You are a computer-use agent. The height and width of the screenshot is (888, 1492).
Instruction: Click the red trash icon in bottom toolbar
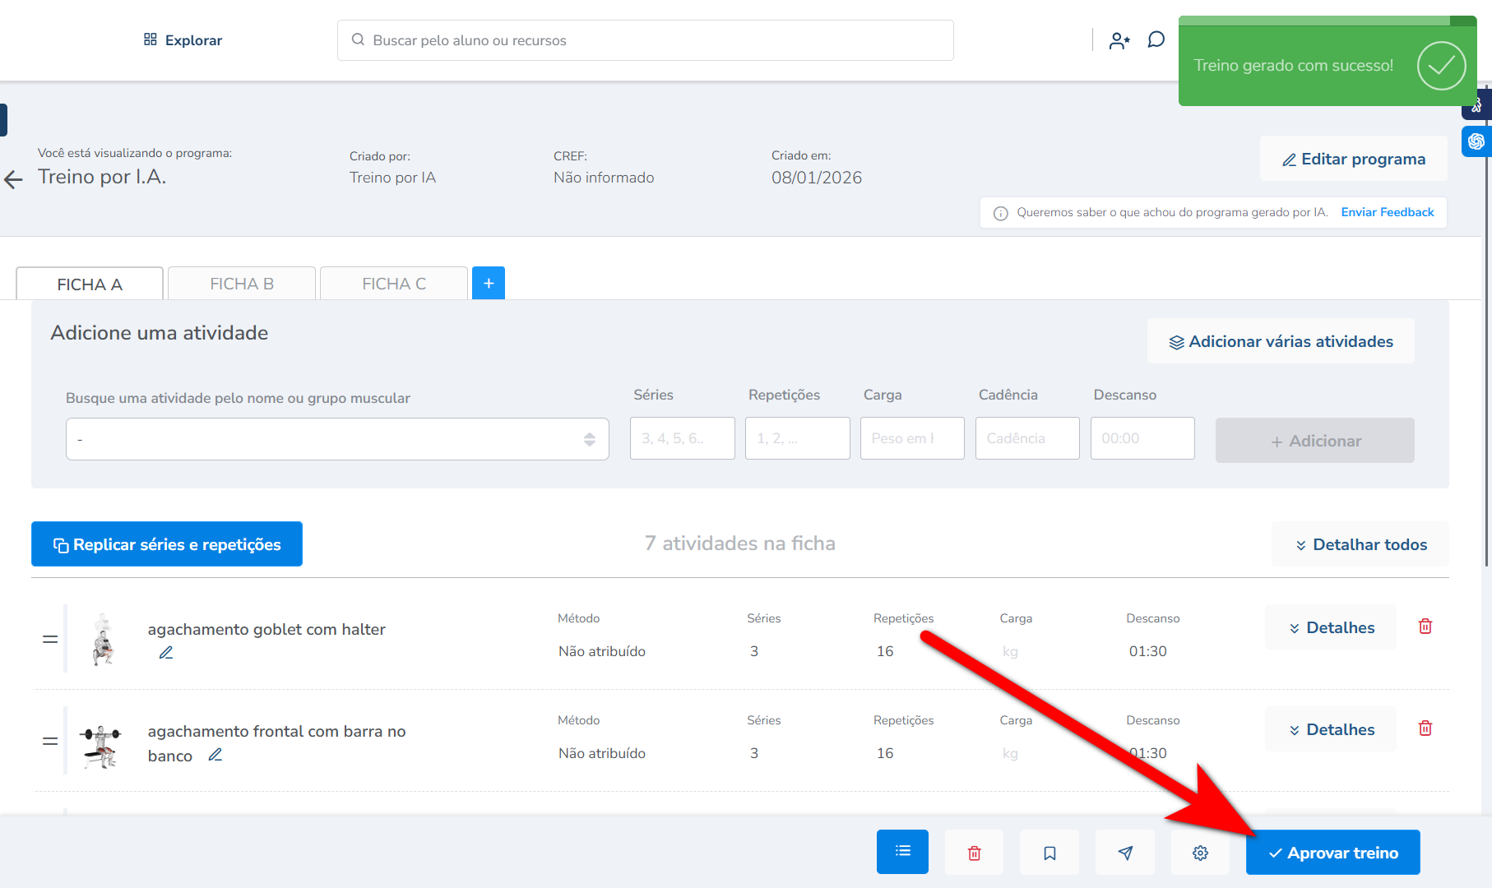tap(974, 853)
